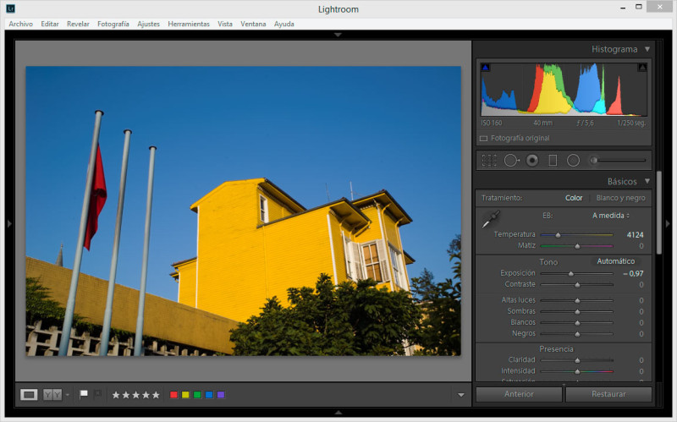Select the Spot Removal tool
This screenshot has height=422, width=677.
point(511,160)
